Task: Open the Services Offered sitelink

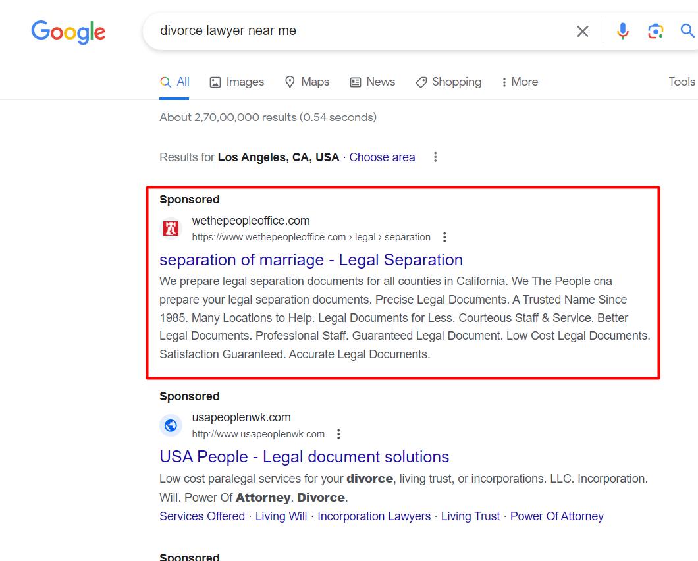Action: (202, 516)
